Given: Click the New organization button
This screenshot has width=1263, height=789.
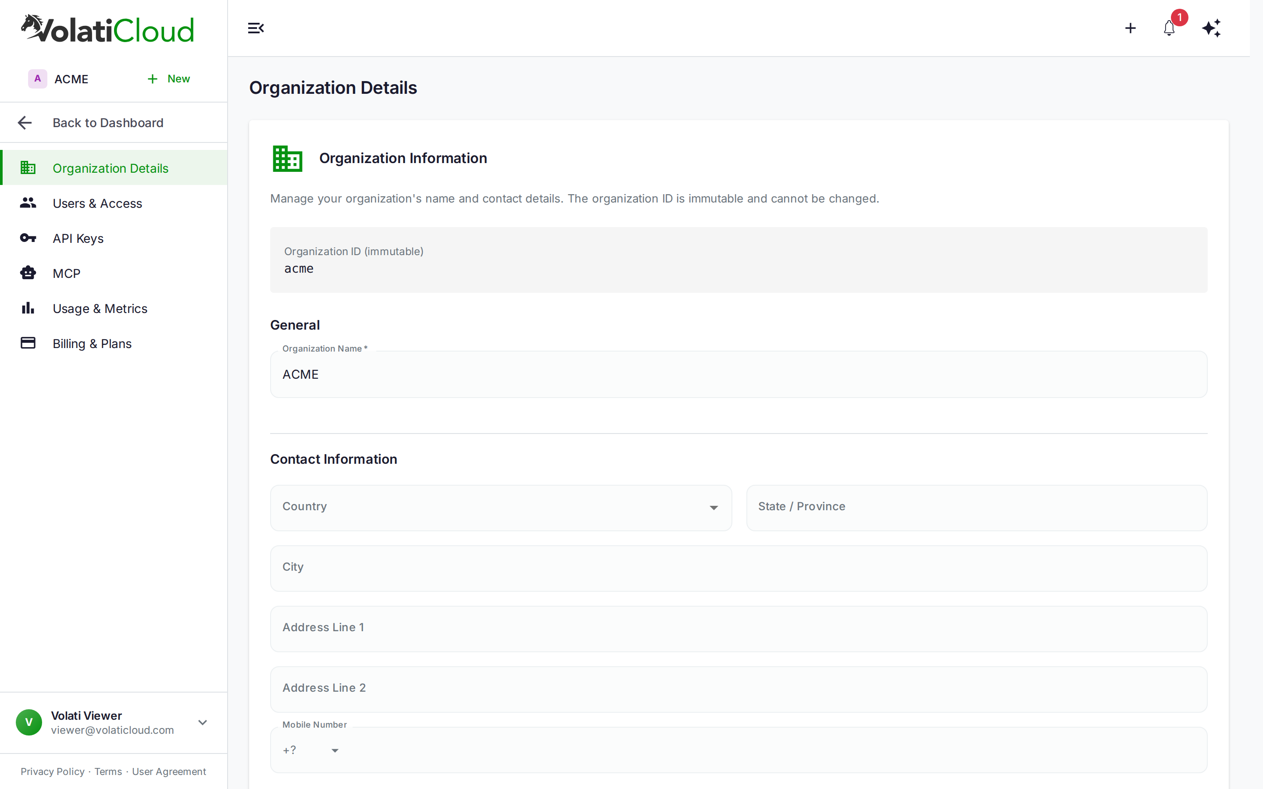Looking at the screenshot, I should pyautogui.click(x=168, y=79).
